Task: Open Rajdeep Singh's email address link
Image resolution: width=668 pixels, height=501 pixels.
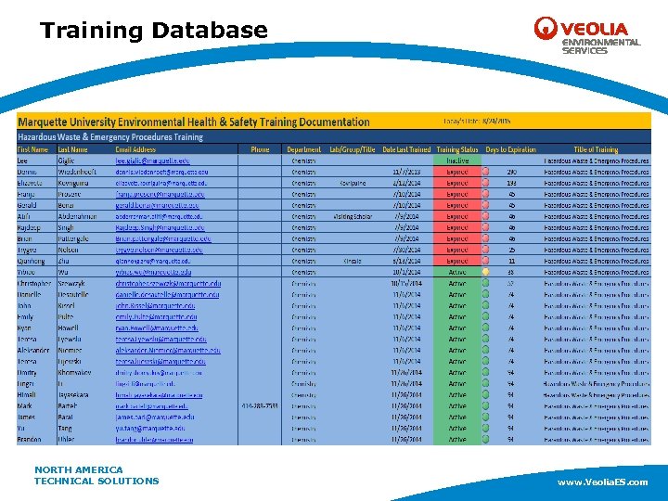Action: 160,227
